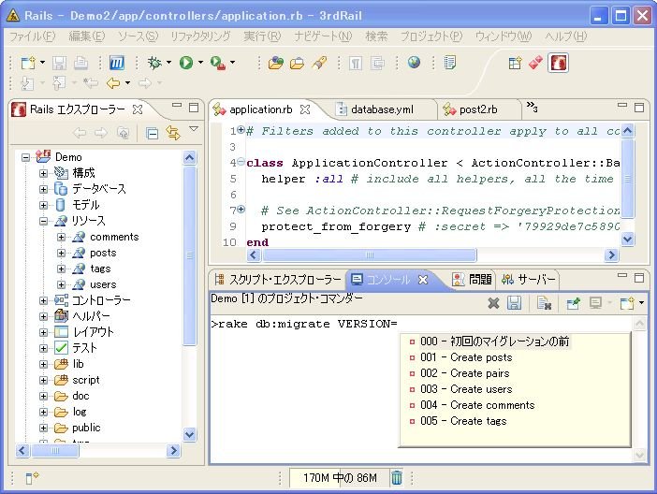Click the Open Console icon
Viewport: 657px width, 494px height.
(627, 302)
